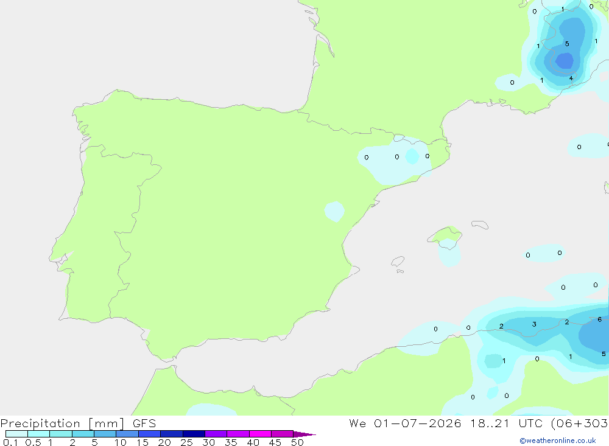The image size is (609, 446).
Task: Select the 30–35 mm legend color swatch
Action: [216, 434]
